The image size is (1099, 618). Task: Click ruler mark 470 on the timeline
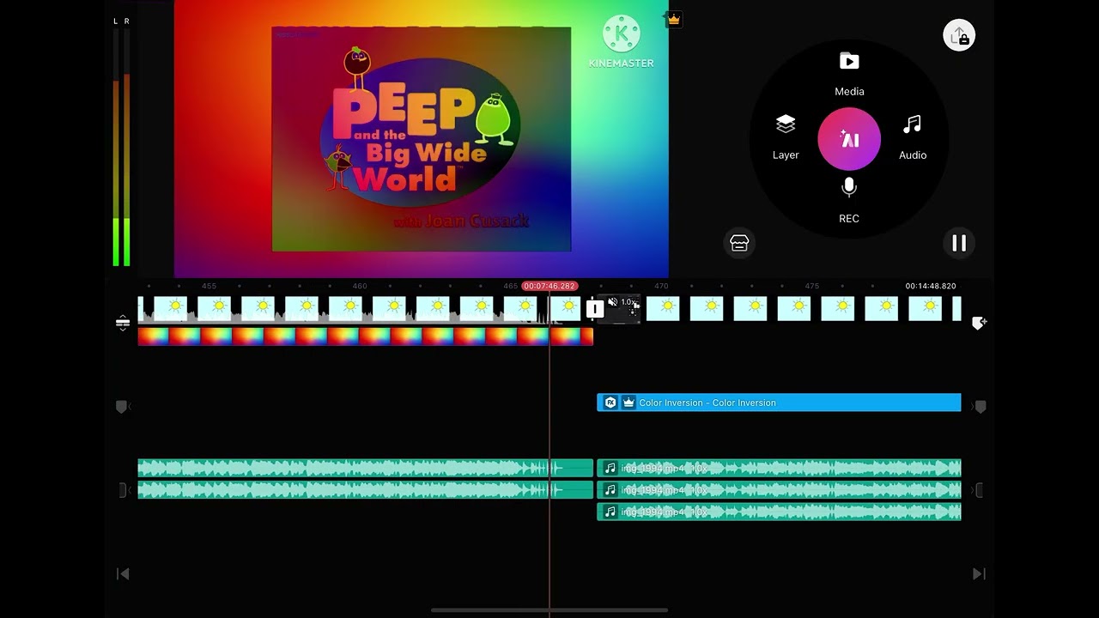coord(661,286)
